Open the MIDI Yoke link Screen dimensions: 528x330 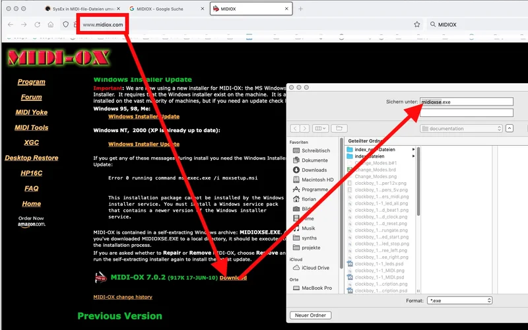(31, 112)
